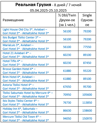Click the Размещение column header
This screenshot has height=123, width=97.
[13, 20]
